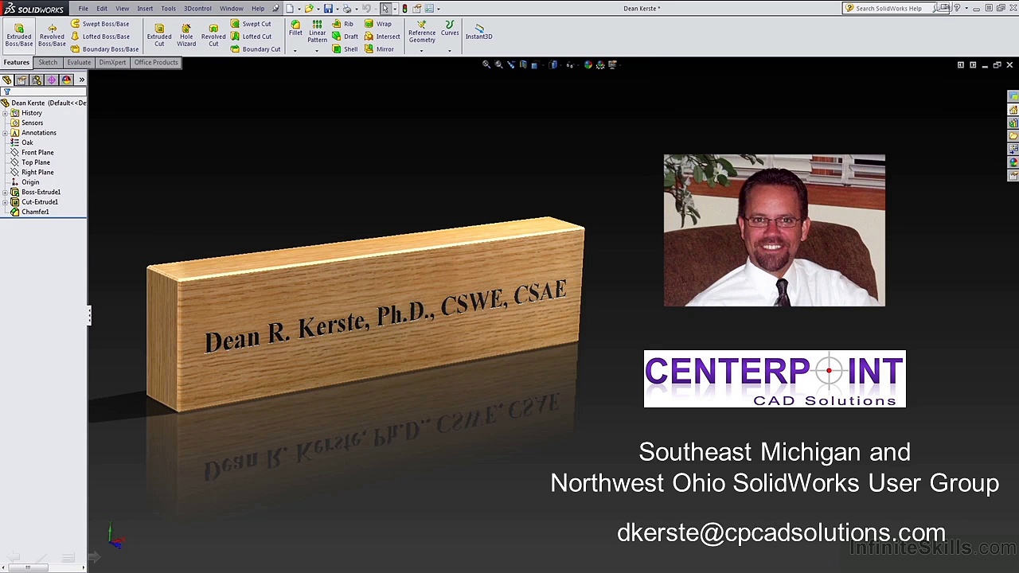Open the Hole Wizard
The width and height of the screenshot is (1019, 573).
point(186,35)
